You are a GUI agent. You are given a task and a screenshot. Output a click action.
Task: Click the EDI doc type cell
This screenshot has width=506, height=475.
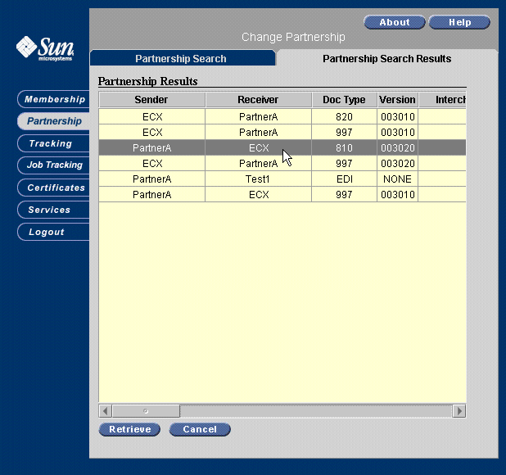click(x=345, y=179)
